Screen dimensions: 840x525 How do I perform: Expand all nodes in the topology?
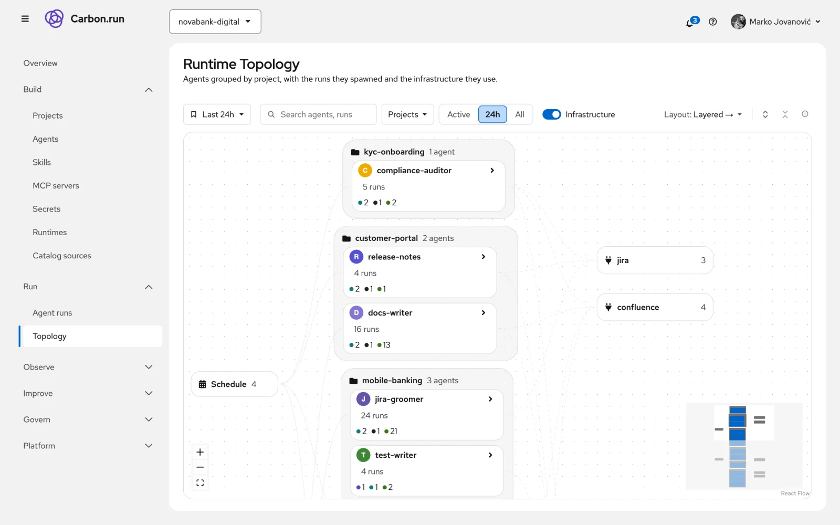(765, 114)
